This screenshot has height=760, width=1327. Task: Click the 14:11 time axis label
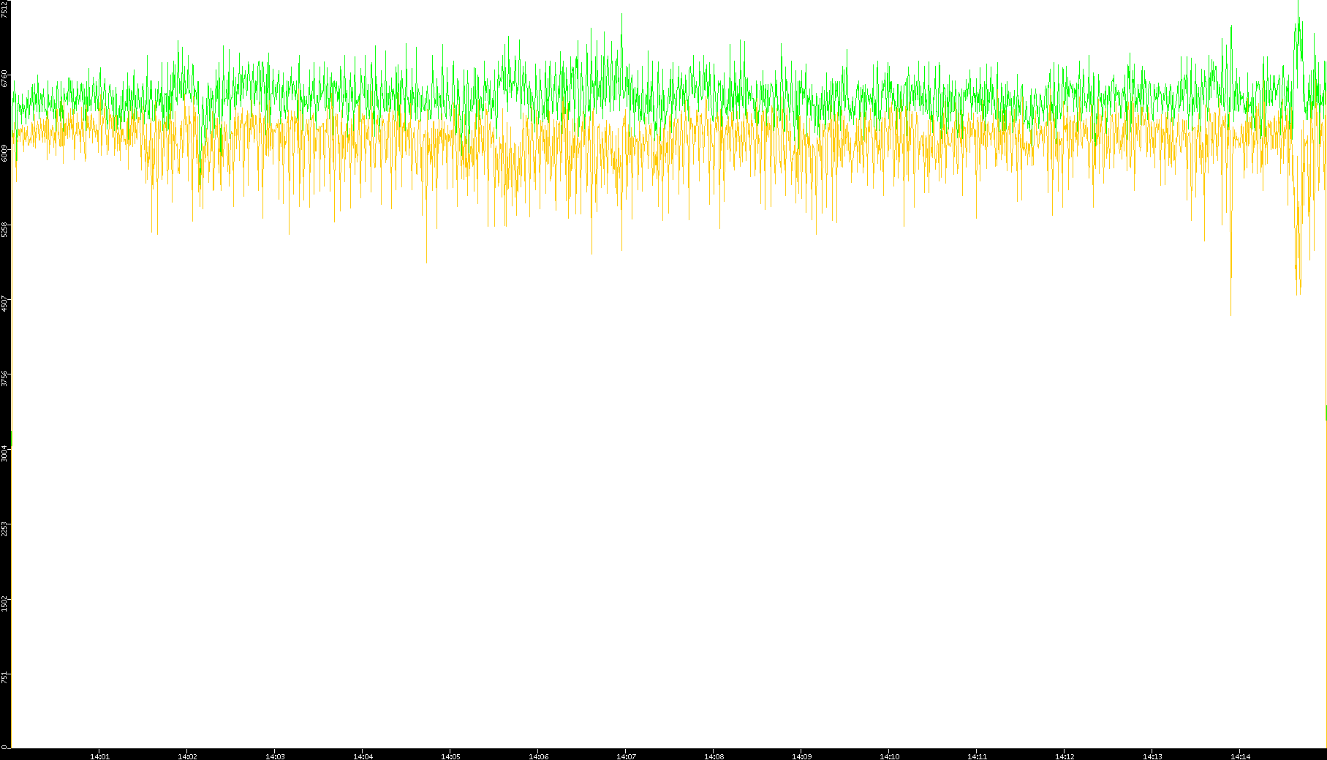click(977, 756)
